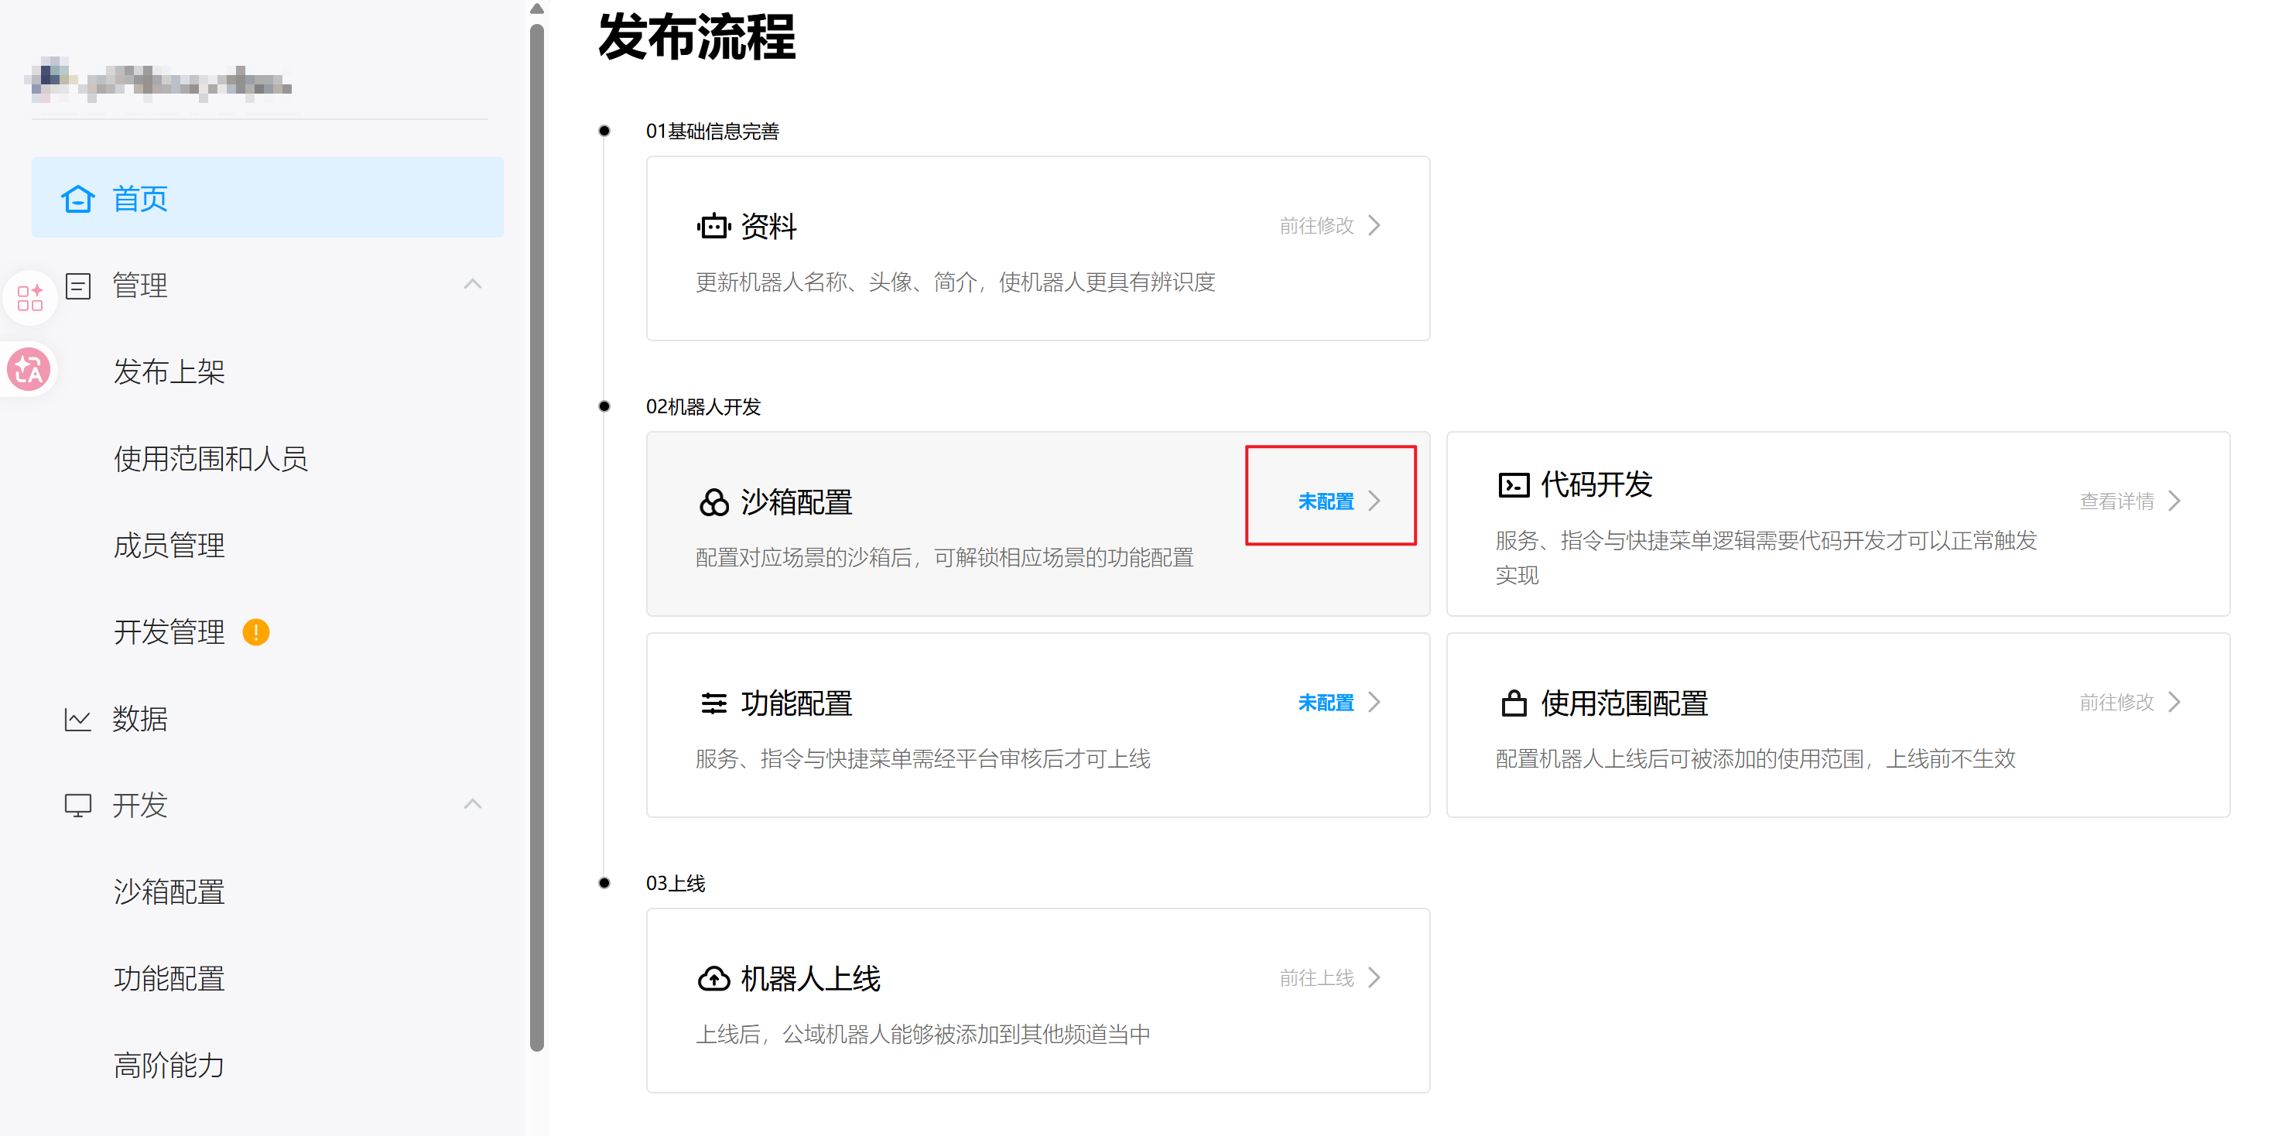
Task: Click the lock icon beside 使用范围配置
Action: (1514, 704)
